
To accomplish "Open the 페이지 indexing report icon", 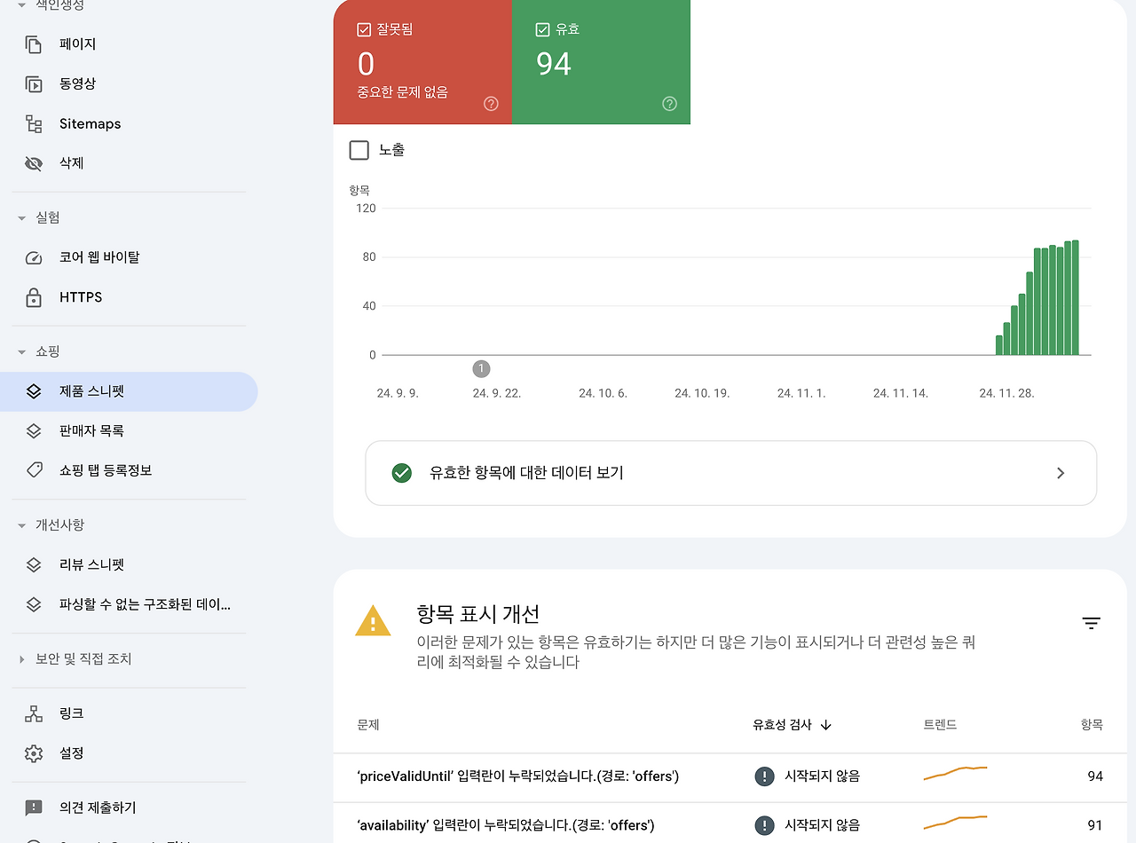I will click(x=34, y=44).
